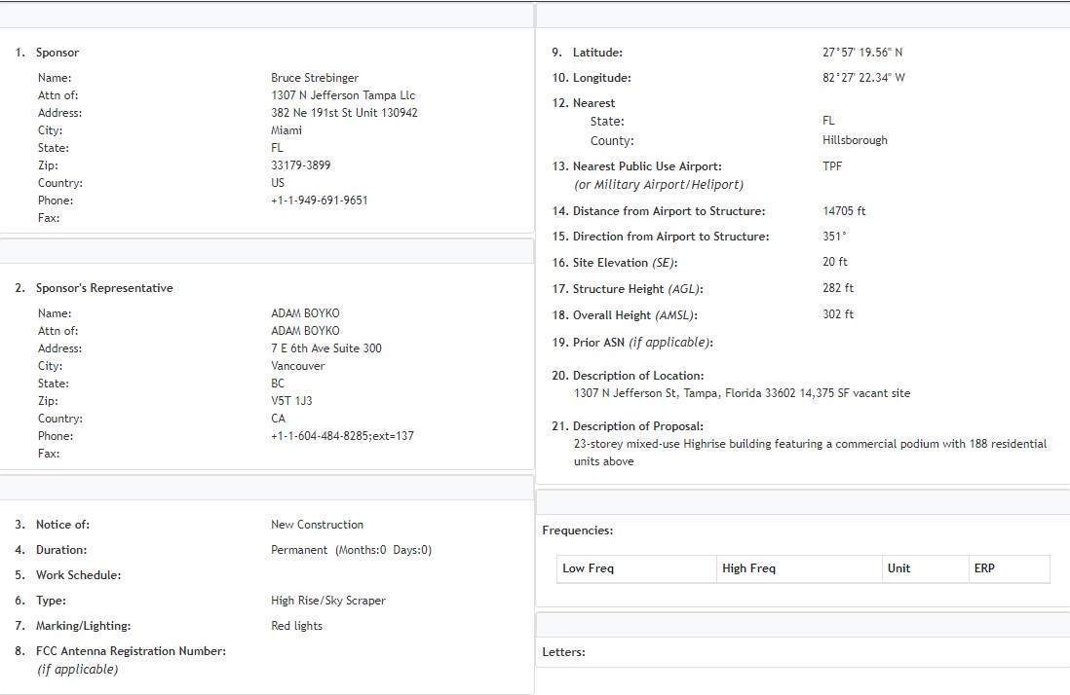Click the Overall Height value 302 ft
This screenshot has height=695, width=1070.
coord(838,314)
